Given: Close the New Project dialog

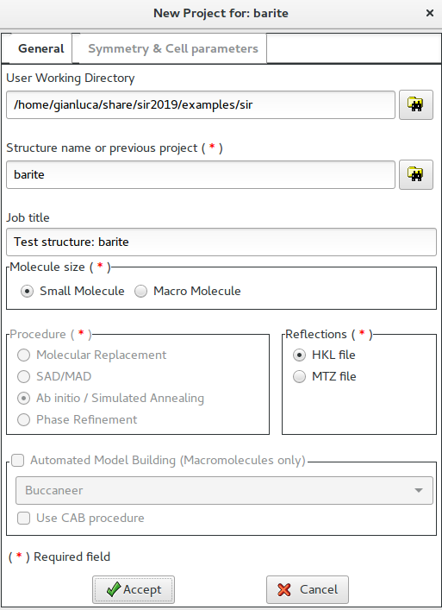Looking at the screenshot, I should (430, 13).
